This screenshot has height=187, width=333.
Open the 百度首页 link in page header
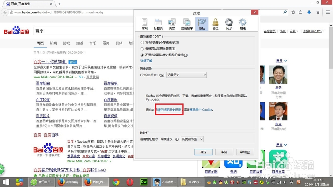coord(269,31)
